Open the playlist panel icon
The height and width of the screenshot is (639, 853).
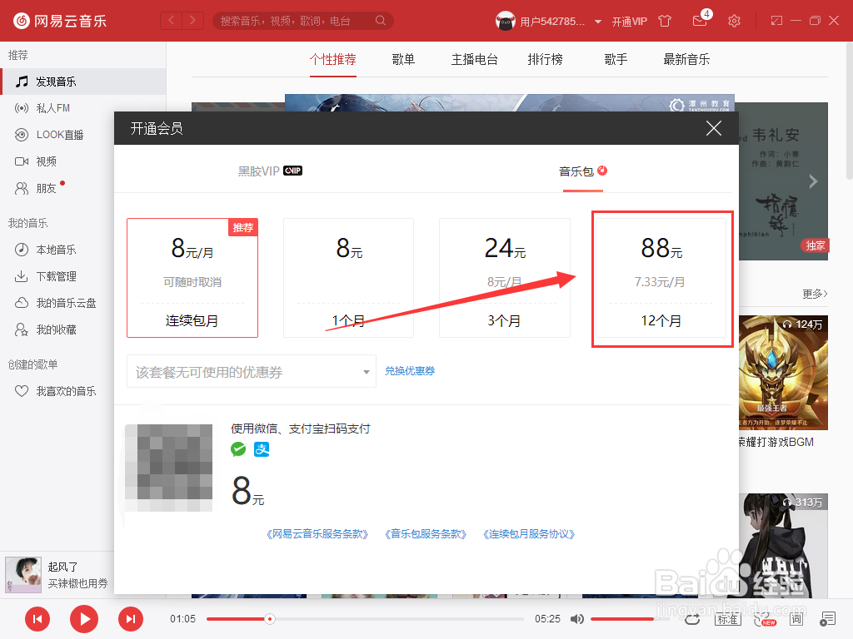(827, 619)
